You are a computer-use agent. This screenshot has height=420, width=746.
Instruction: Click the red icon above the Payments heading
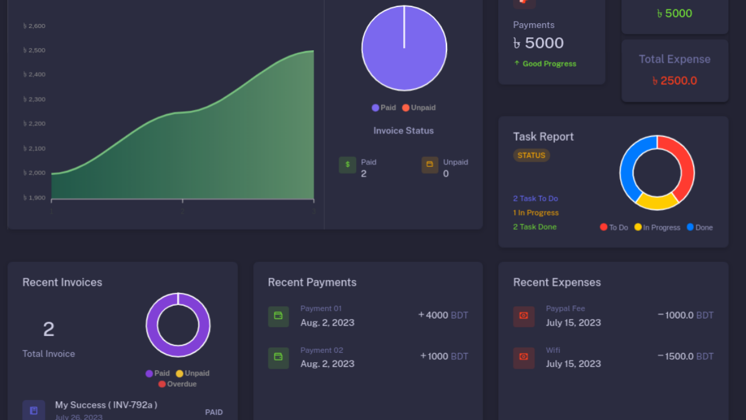pyautogui.click(x=524, y=3)
